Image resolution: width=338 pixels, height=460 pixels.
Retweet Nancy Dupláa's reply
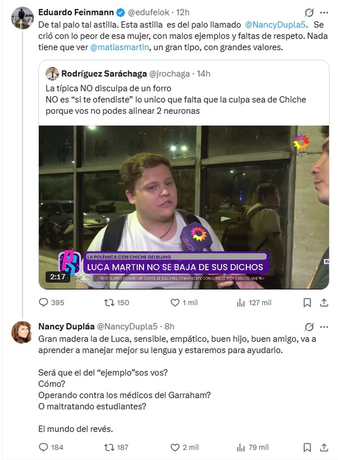click(x=109, y=447)
